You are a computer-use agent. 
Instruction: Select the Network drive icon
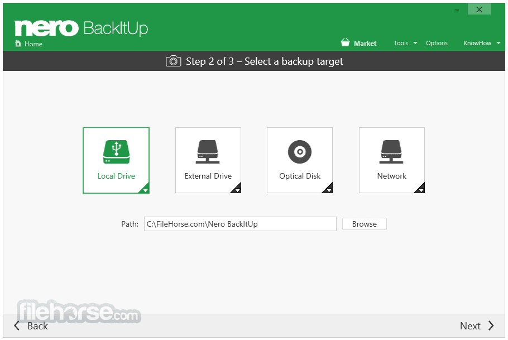(391, 152)
